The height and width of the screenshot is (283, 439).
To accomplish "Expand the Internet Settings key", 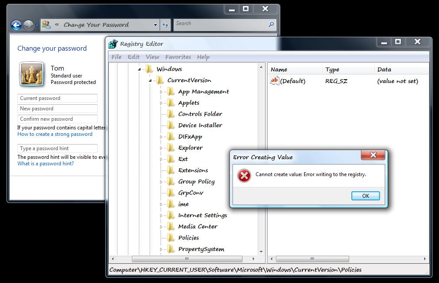I will (x=161, y=215).
